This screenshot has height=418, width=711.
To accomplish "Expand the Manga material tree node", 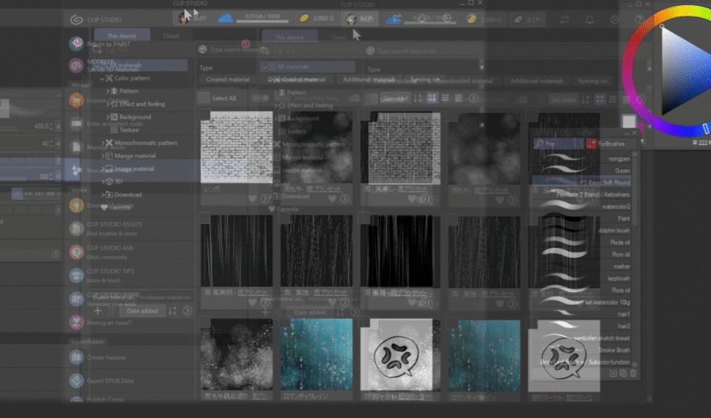I will 102,156.
